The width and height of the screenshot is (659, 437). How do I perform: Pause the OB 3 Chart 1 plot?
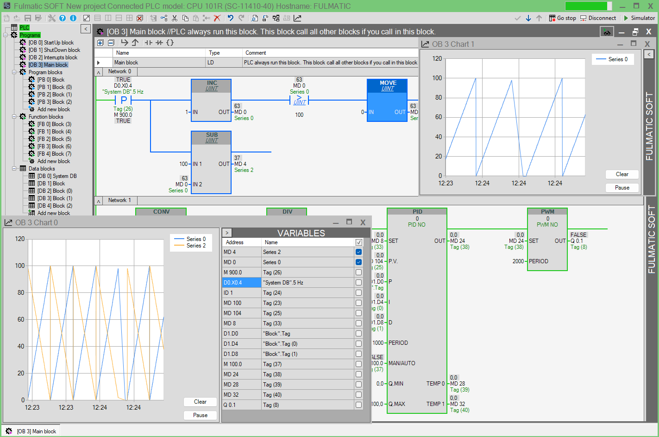coord(622,188)
